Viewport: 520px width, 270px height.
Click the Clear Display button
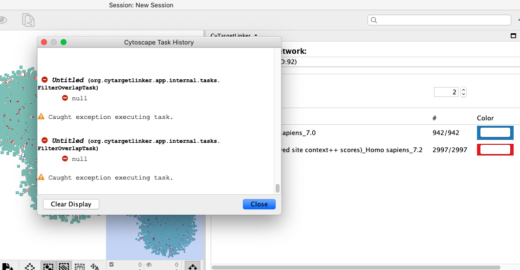point(71,204)
